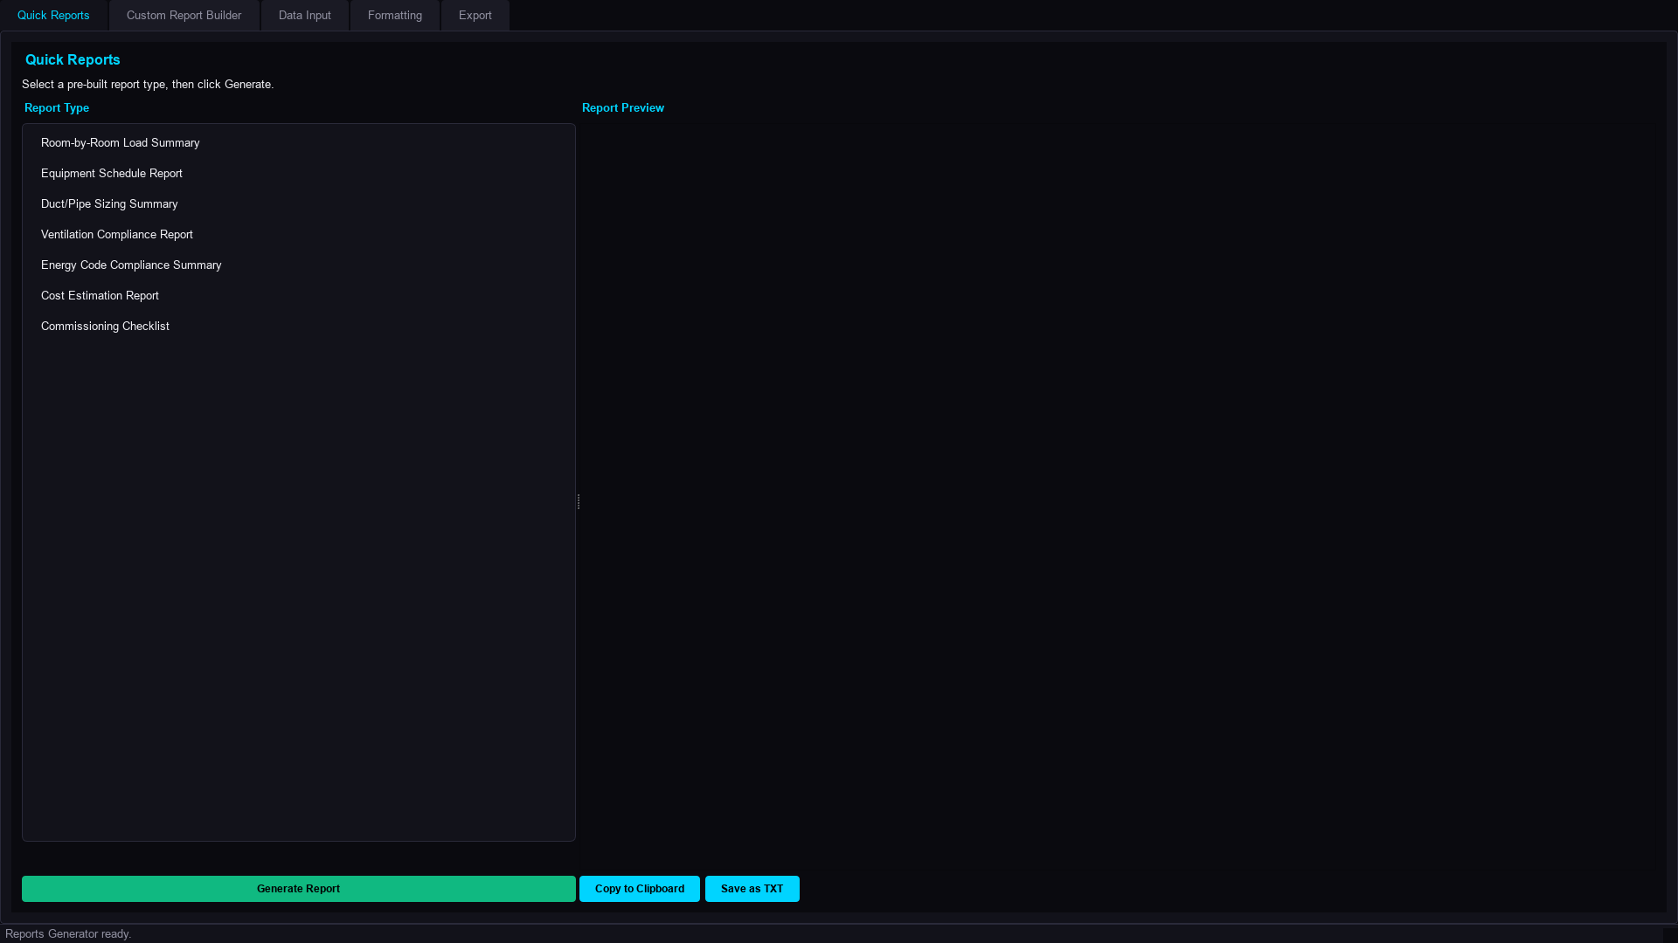Open the Custom Report Builder tab
This screenshot has height=943, width=1678.
(184, 16)
